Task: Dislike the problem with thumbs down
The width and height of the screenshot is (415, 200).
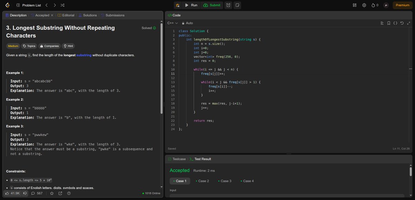Action: pos(25,193)
